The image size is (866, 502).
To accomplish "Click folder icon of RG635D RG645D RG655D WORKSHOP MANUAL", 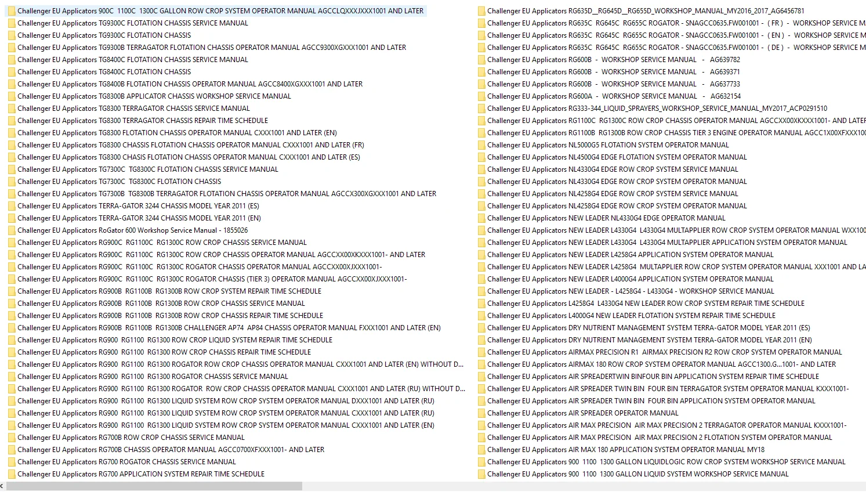I will 481,11.
